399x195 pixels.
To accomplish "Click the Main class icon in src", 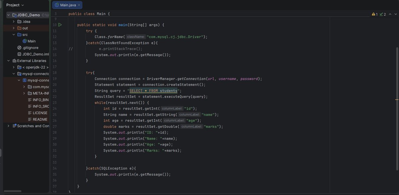I will coord(25,41).
